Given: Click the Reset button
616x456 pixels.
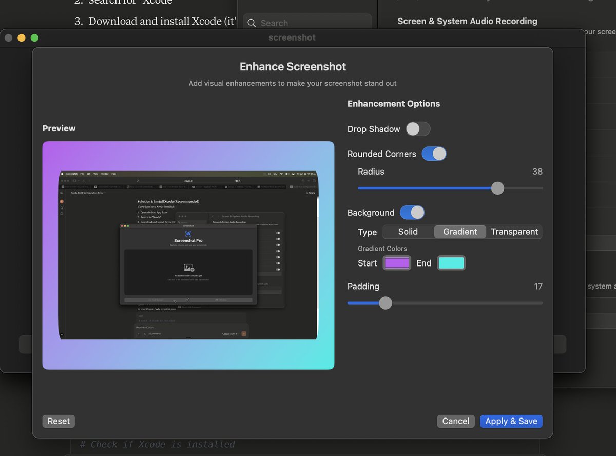Looking at the screenshot, I should [x=59, y=421].
